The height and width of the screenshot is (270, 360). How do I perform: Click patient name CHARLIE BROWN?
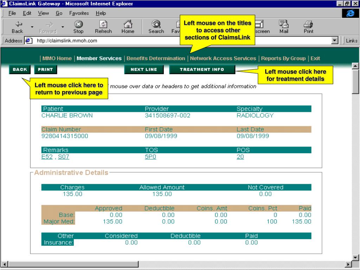(x=67, y=115)
